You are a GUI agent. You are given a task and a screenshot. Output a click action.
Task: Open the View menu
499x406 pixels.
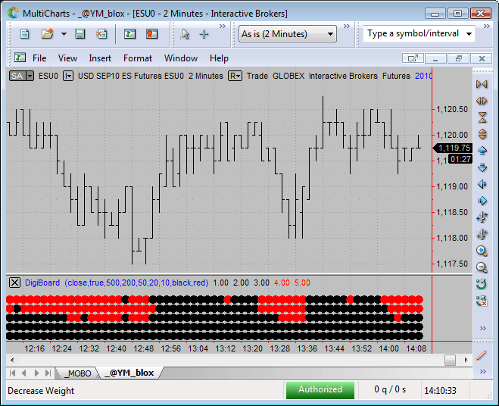(67, 58)
